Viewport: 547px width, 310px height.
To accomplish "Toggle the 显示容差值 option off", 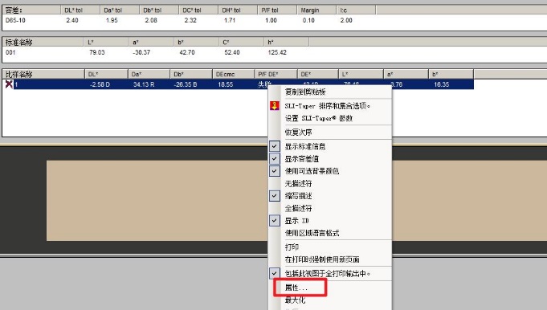I will click(x=275, y=159).
